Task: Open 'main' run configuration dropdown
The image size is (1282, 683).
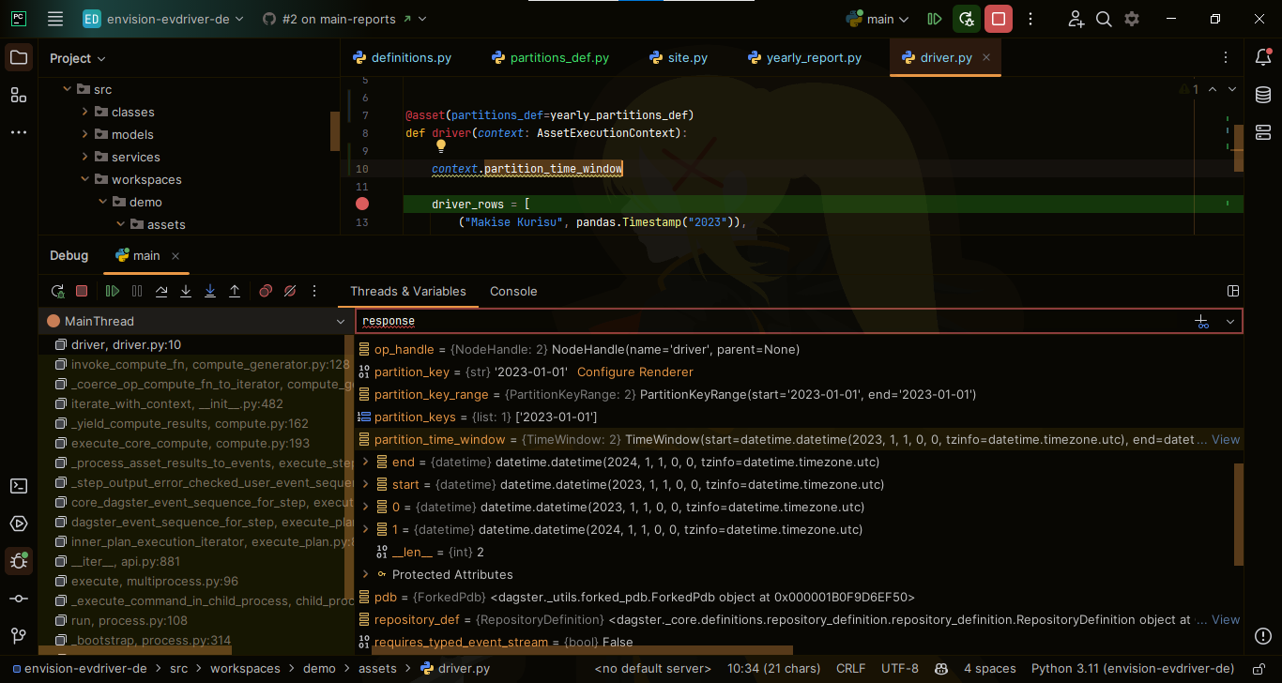Action: click(x=878, y=19)
